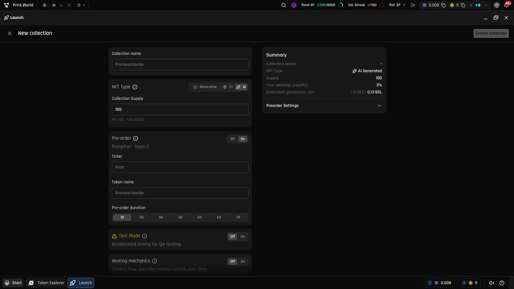
Task: Click the 0.13 SOL estimated cost value
Action: tap(375, 92)
